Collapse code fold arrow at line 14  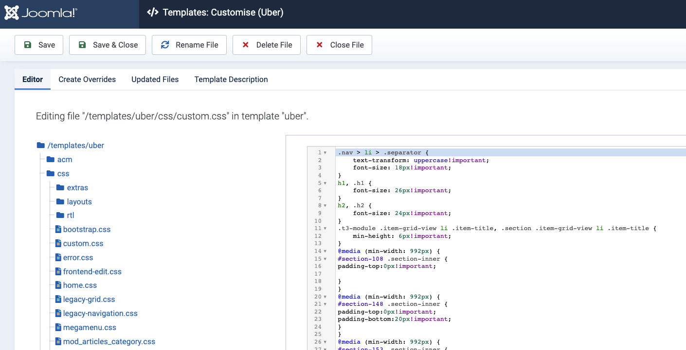325,251
